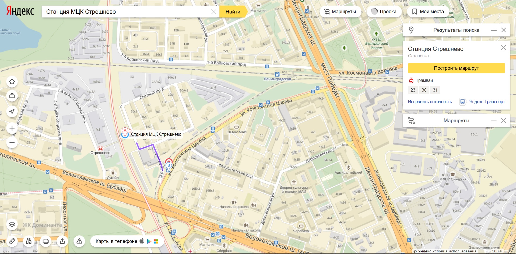Click the Ленинградская railway station icon
This screenshot has width=516, height=254.
click(277, 75)
